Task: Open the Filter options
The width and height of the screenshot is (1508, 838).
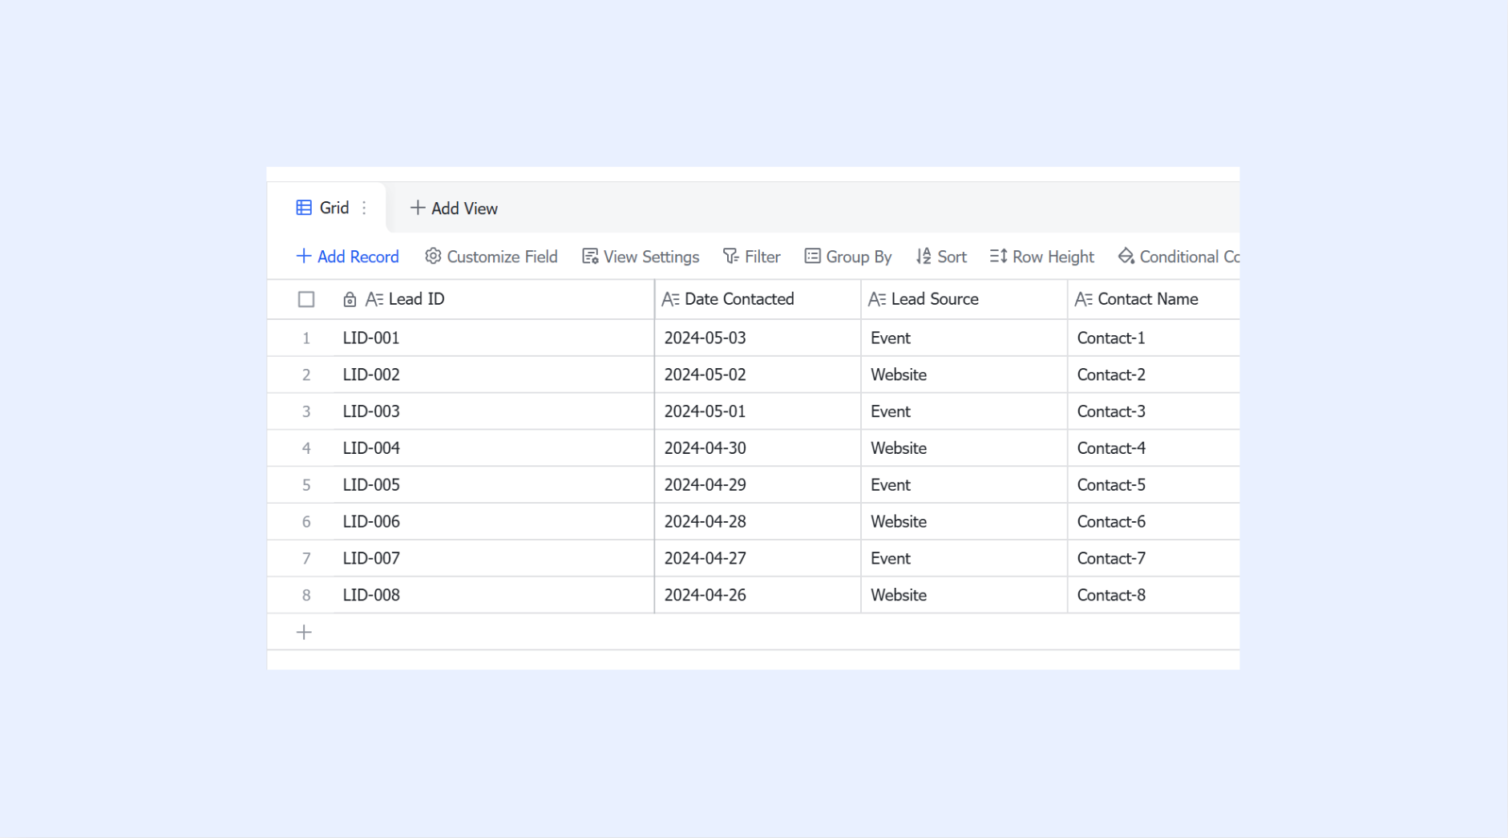Action: click(x=751, y=257)
